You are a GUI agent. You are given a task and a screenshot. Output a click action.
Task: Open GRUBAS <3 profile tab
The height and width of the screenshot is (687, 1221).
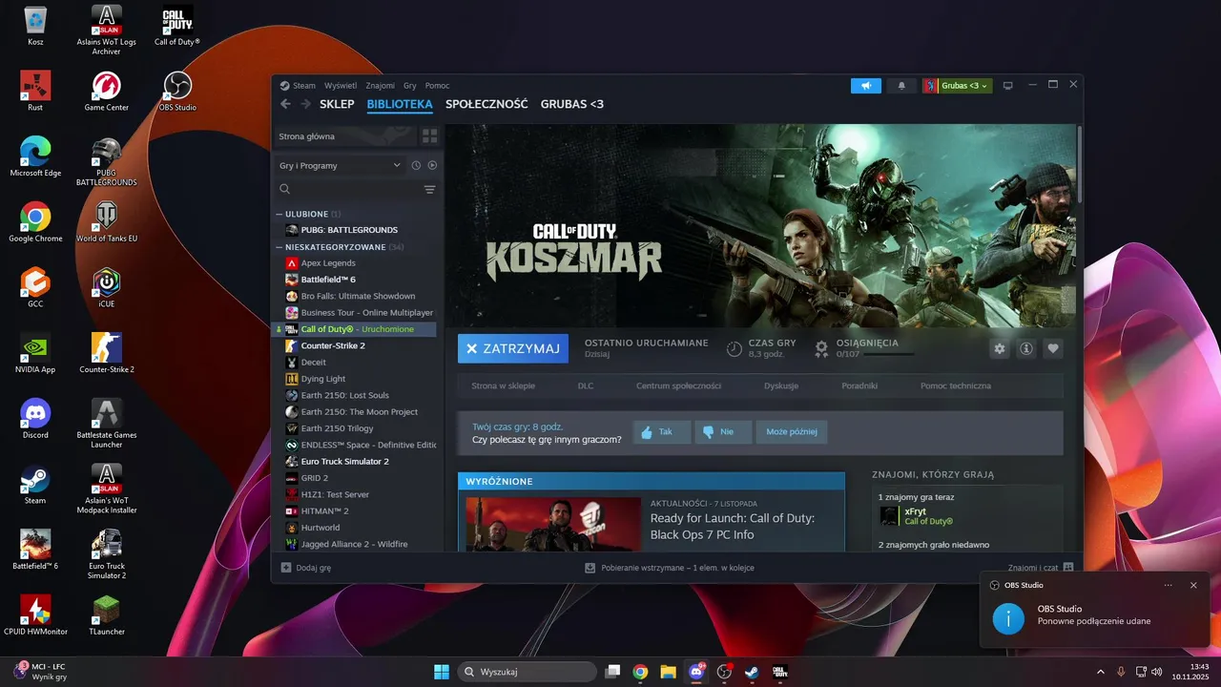pos(572,104)
